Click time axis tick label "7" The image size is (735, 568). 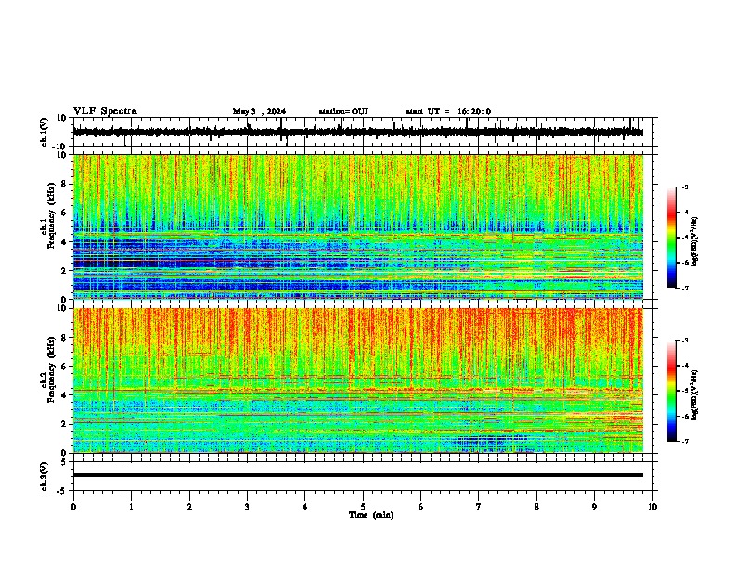point(479,507)
